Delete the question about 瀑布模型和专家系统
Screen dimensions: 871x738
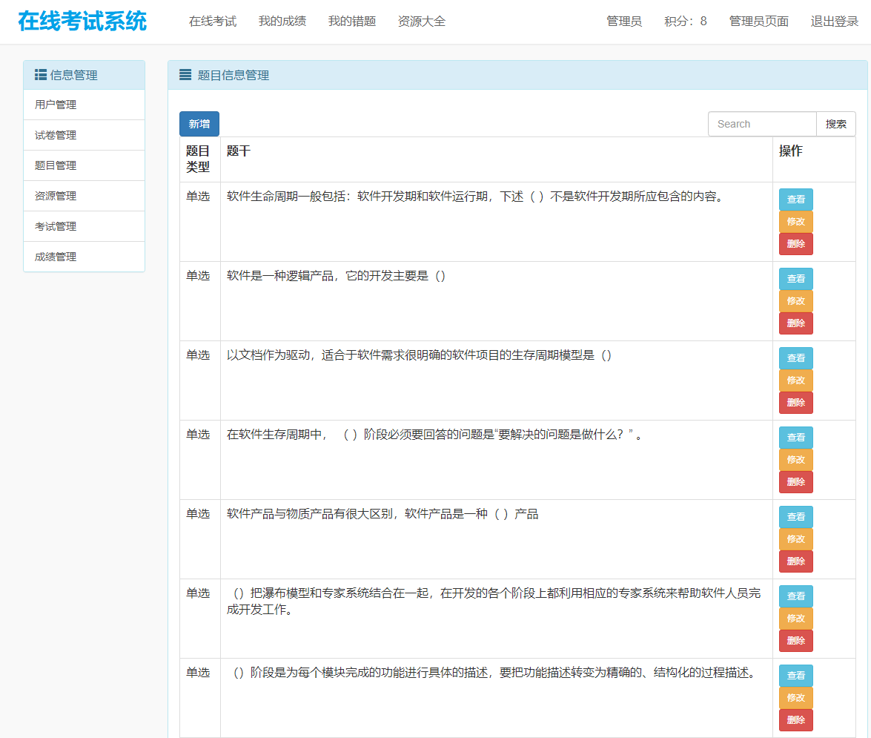pyautogui.click(x=795, y=640)
